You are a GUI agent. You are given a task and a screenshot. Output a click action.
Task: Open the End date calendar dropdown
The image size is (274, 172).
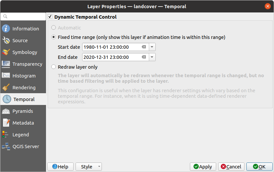pyautogui.click(x=152, y=57)
